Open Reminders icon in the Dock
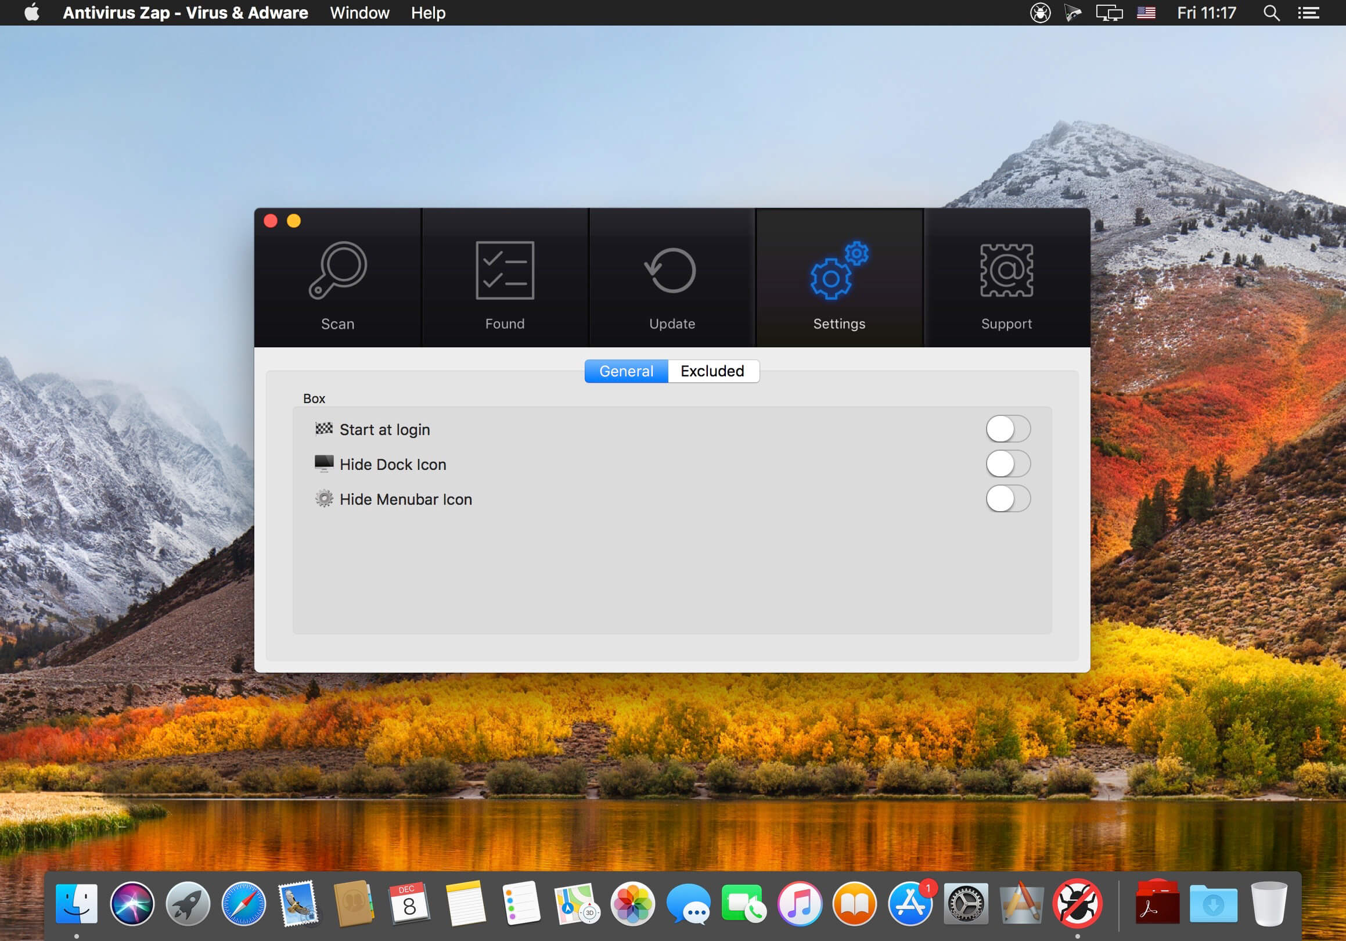This screenshot has width=1346, height=941. pyautogui.click(x=521, y=903)
